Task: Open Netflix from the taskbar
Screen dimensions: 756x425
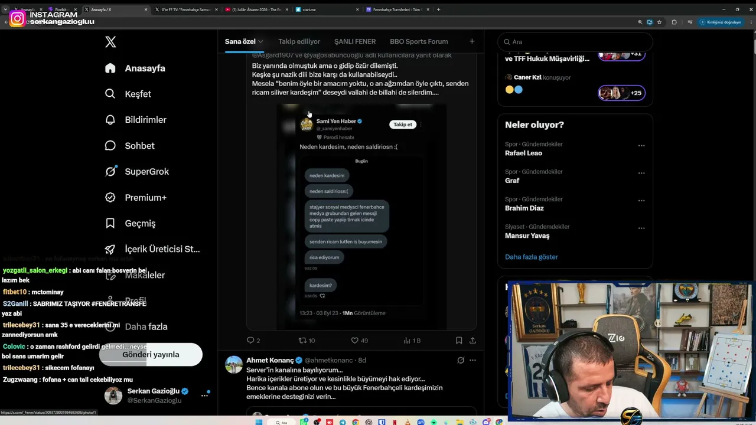Action: 395,422
